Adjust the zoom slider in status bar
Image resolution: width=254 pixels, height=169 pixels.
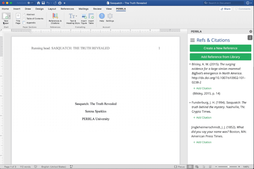(x=228, y=167)
